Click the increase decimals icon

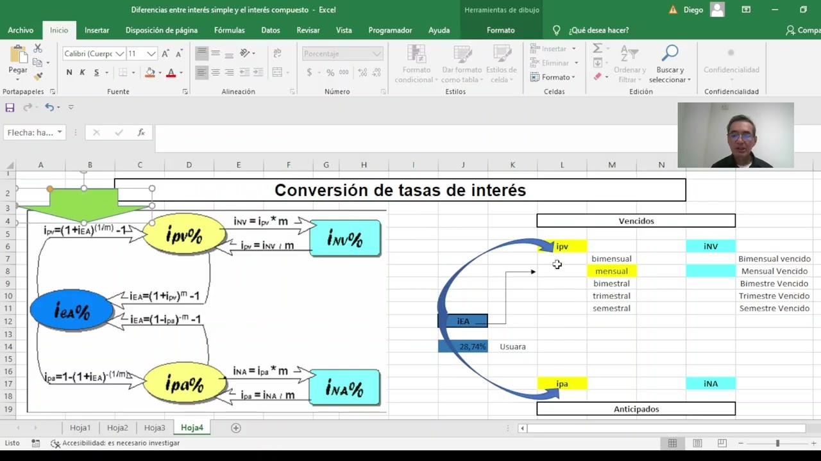(362, 72)
